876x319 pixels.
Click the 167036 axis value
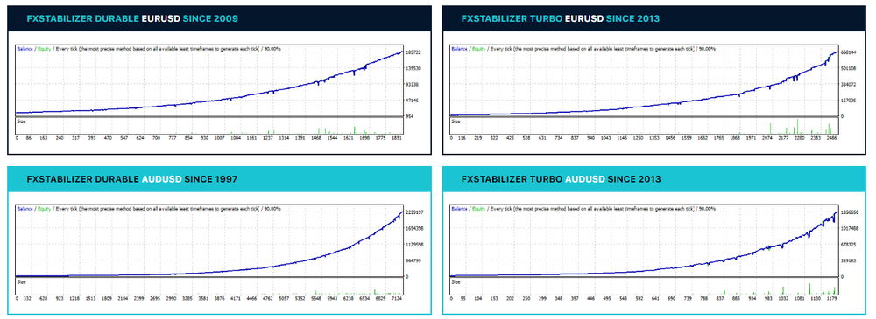pyautogui.click(x=849, y=101)
